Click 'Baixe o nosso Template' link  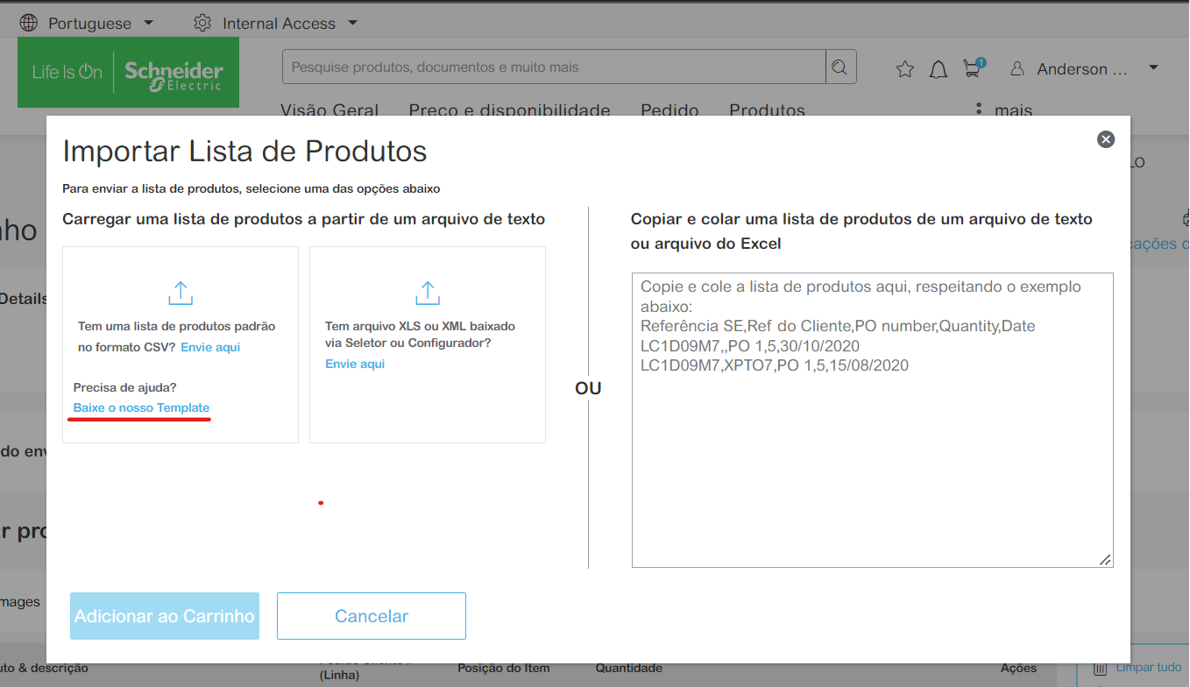141,407
